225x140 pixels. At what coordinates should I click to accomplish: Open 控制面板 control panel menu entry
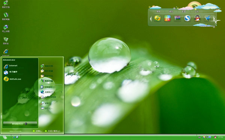48,87
